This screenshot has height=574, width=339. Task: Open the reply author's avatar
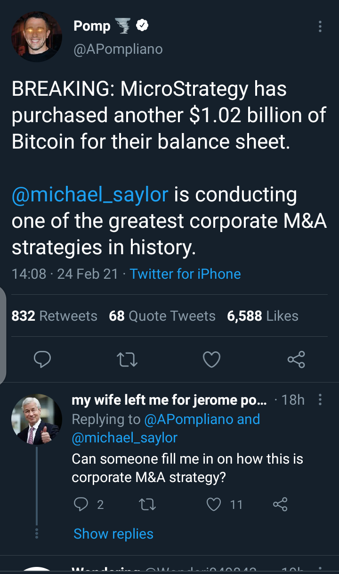click(x=37, y=419)
